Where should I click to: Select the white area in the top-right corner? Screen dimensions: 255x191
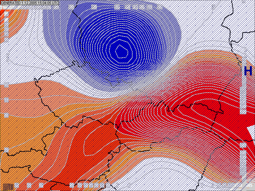click(x=242, y=19)
